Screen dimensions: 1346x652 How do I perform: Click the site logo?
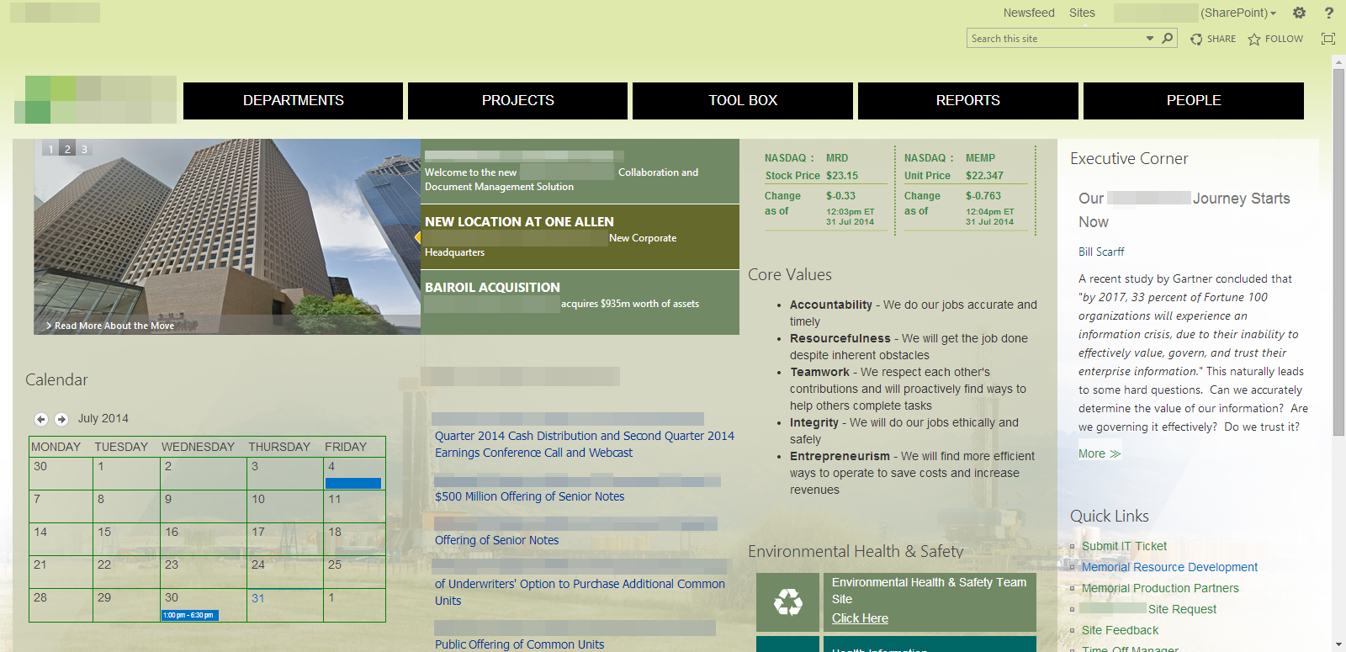pos(95,100)
